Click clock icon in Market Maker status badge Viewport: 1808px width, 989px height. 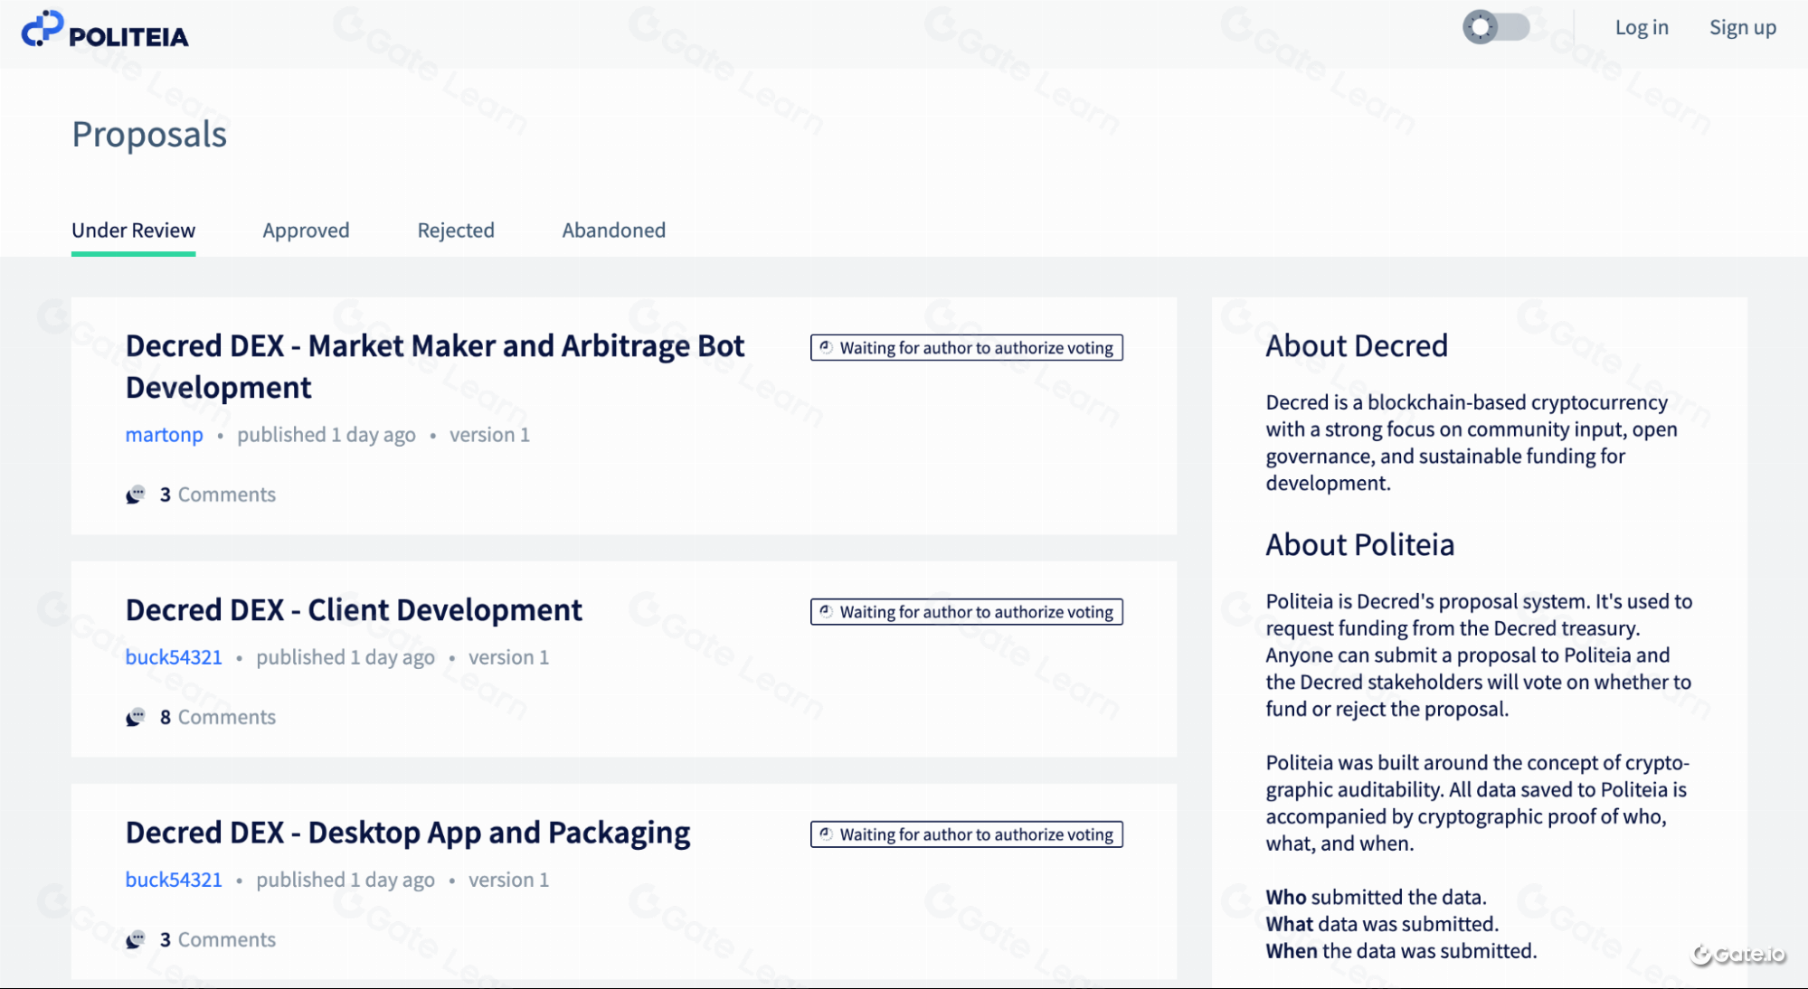point(826,347)
